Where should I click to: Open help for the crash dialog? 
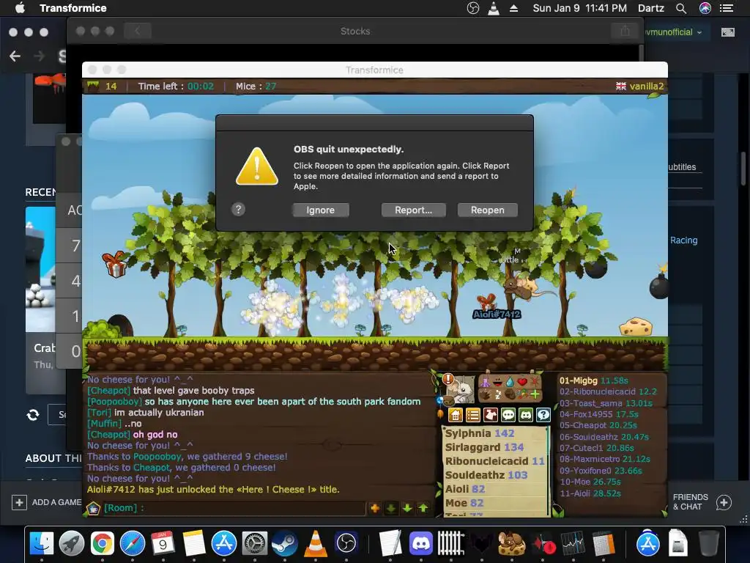pos(238,209)
